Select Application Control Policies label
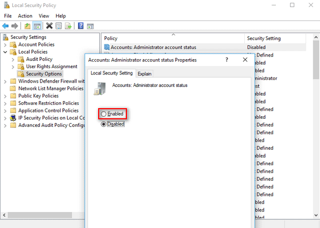Screen dimensions: 320x228 tap(49, 110)
